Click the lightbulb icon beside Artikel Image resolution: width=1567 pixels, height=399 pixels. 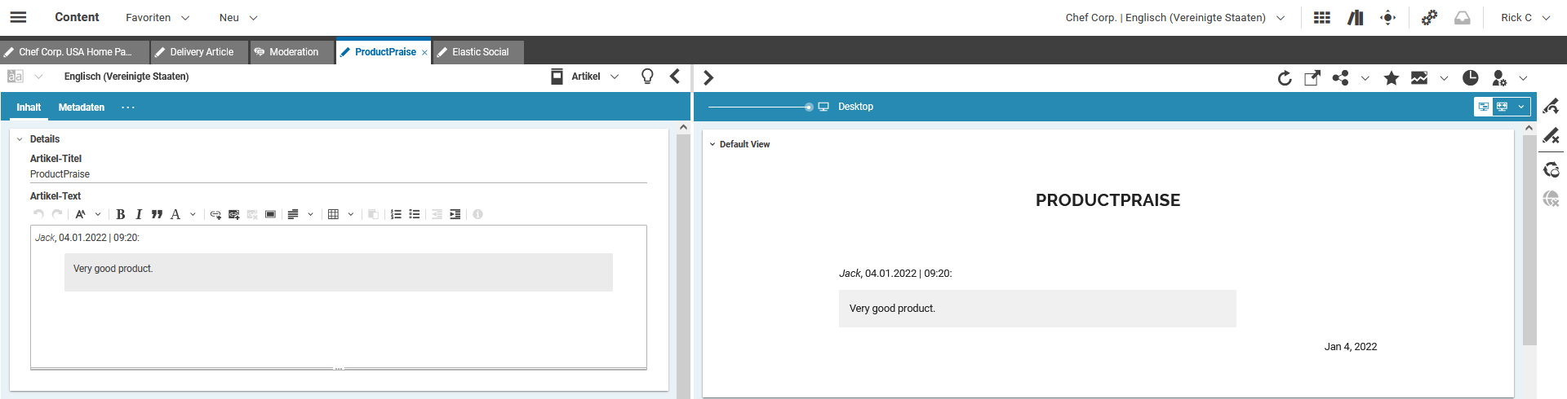647,77
